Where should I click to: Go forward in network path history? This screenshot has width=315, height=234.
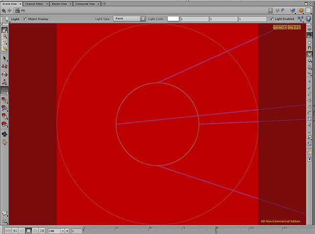[x=9, y=11]
